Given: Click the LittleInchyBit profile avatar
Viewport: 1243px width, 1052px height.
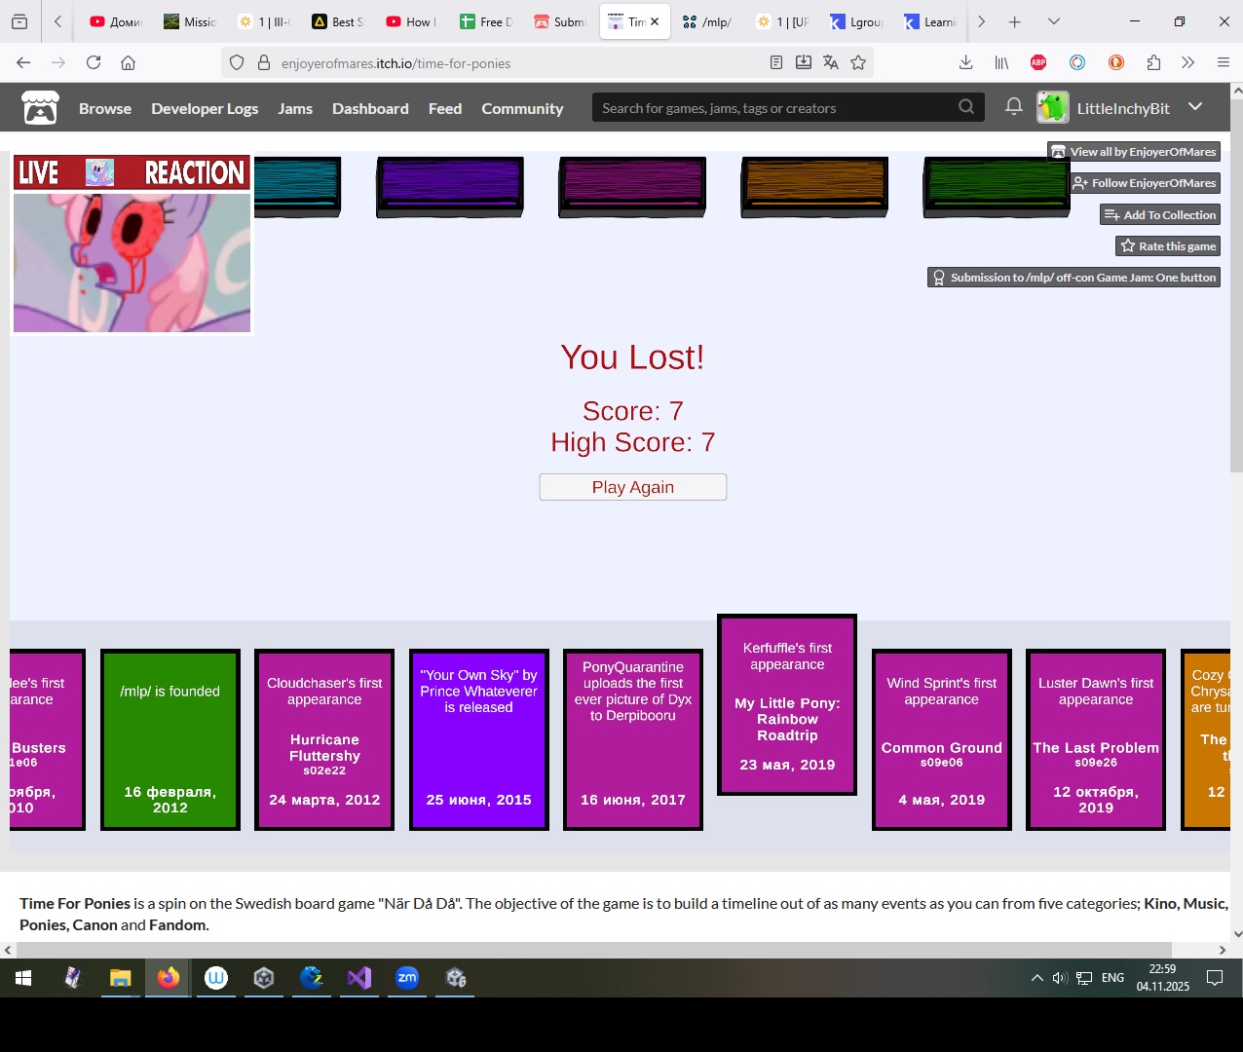Looking at the screenshot, I should [1052, 107].
